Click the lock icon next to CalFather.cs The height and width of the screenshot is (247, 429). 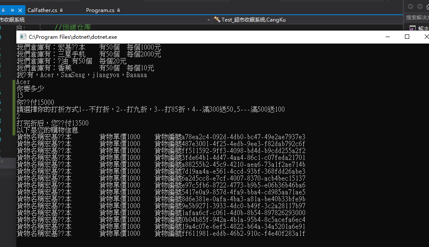click(61, 10)
